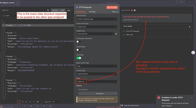Click the Body expression input field
196x108 pixels.
click(x=97, y=81)
